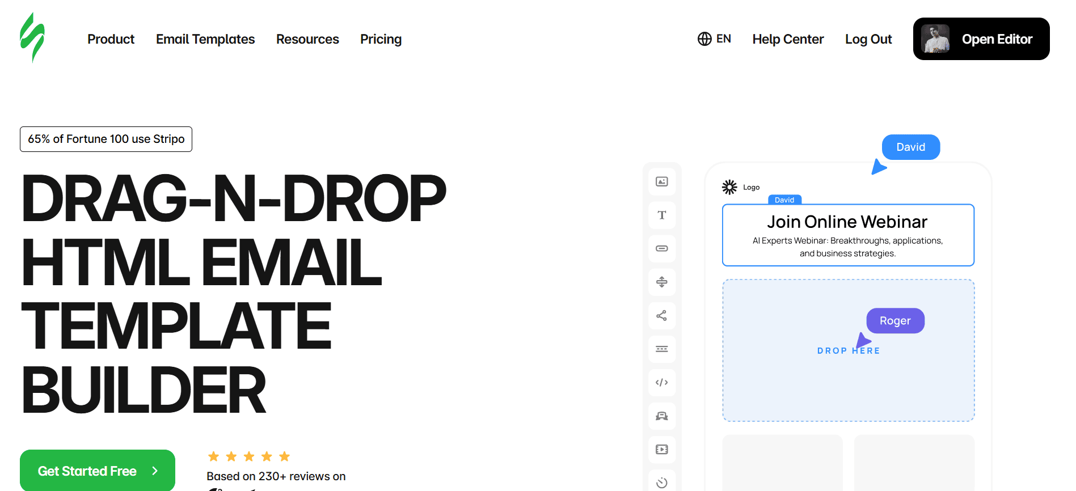Open the Product menu
The image size is (1076, 491).
111,39
